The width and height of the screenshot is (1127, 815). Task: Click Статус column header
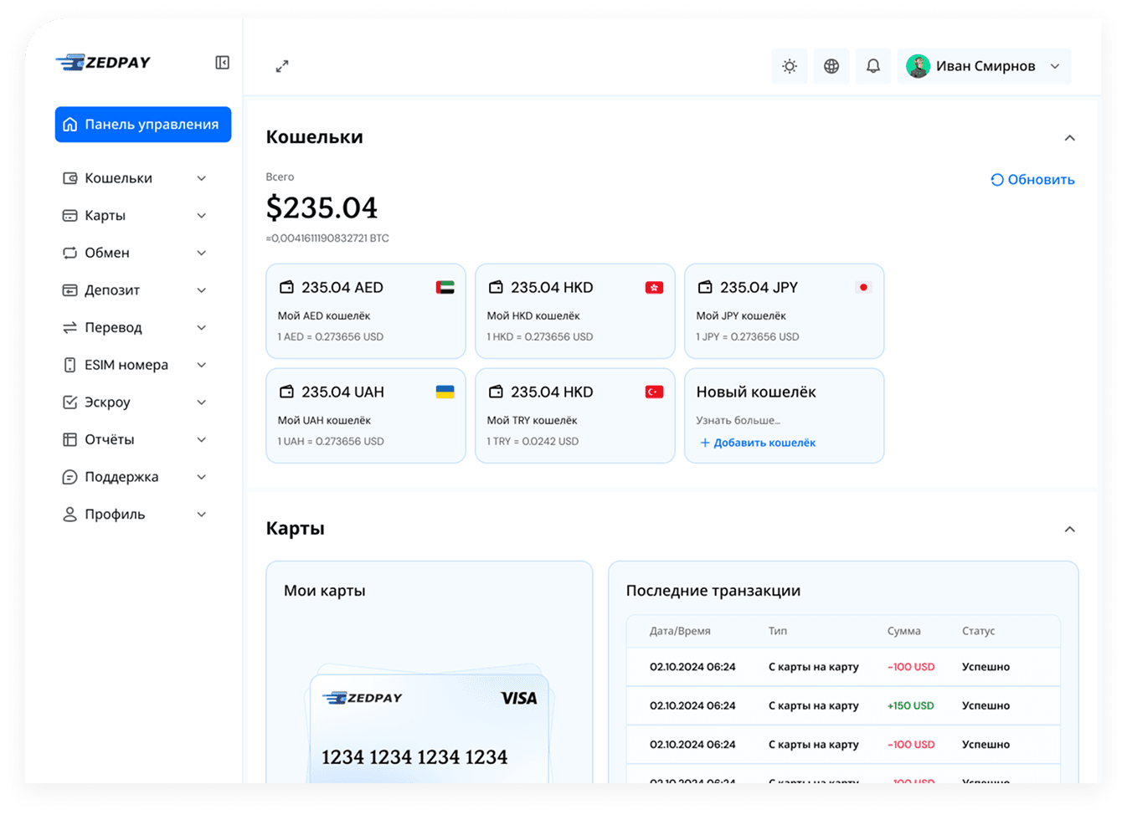(979, 631)
